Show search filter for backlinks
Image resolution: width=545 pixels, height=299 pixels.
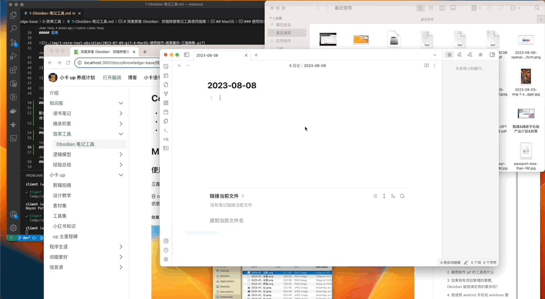[402, 196]
